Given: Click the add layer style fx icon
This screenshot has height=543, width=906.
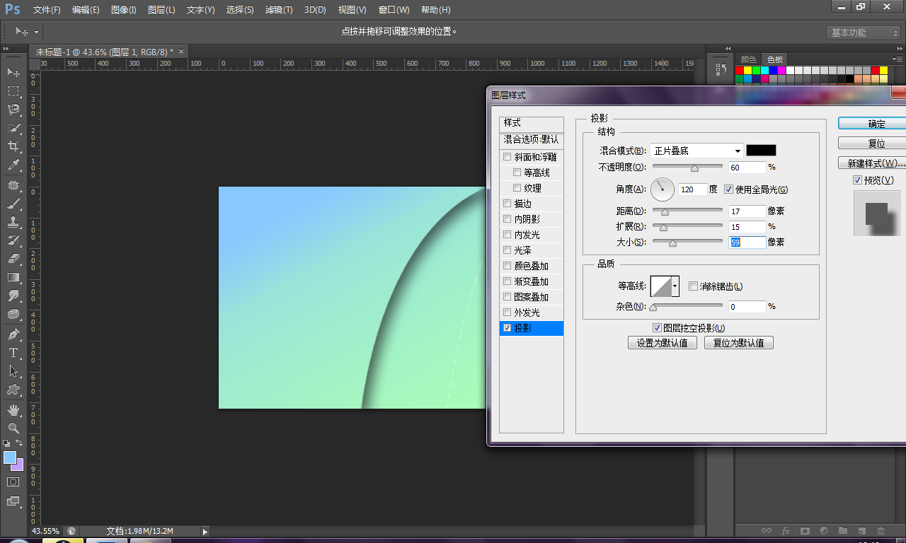Looking at the screenshot, I should click(x=786, y=530).
